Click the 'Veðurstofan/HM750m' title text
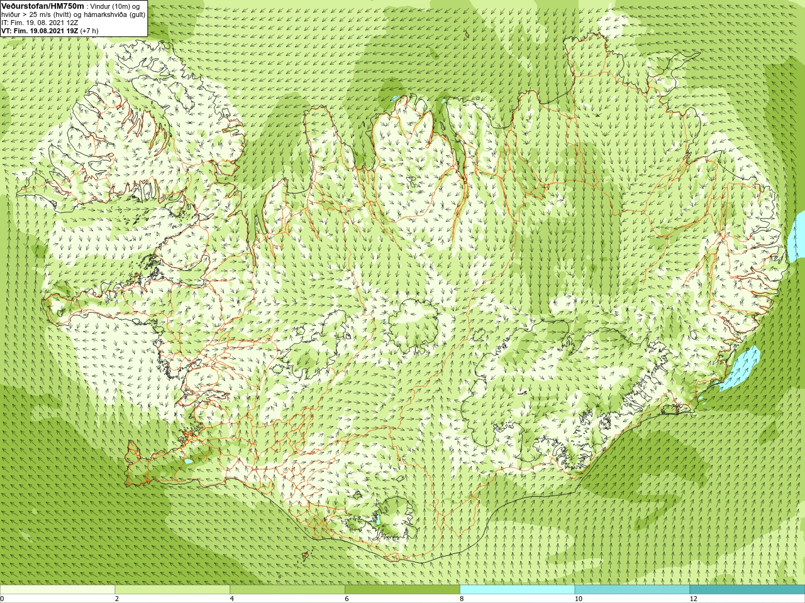This screenshot has height=603, width=805. (43, 6)
